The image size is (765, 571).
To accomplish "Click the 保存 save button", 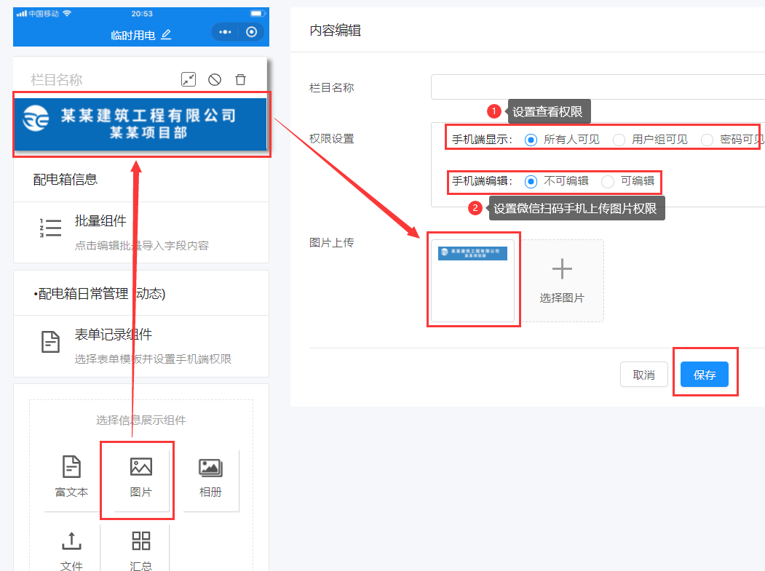I will (704, 374).
